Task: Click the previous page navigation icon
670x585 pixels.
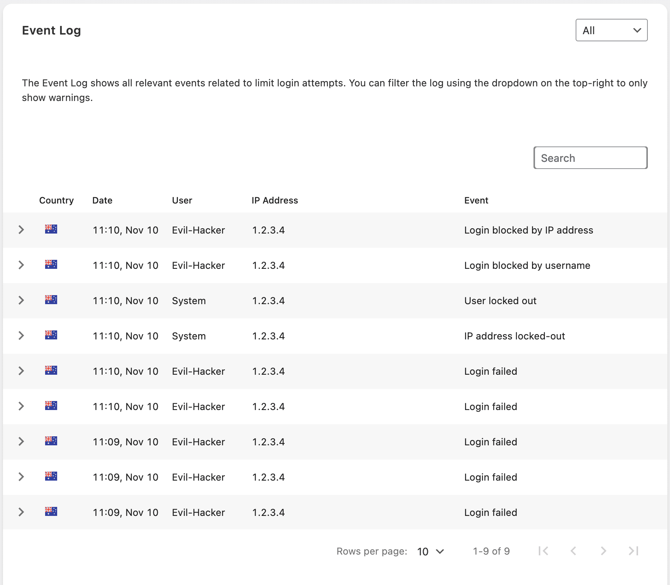Action: (573, 551)
